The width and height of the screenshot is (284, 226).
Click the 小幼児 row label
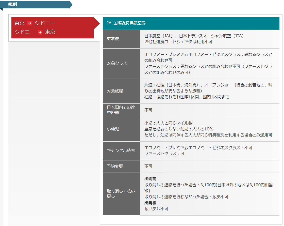coord(121,129)
